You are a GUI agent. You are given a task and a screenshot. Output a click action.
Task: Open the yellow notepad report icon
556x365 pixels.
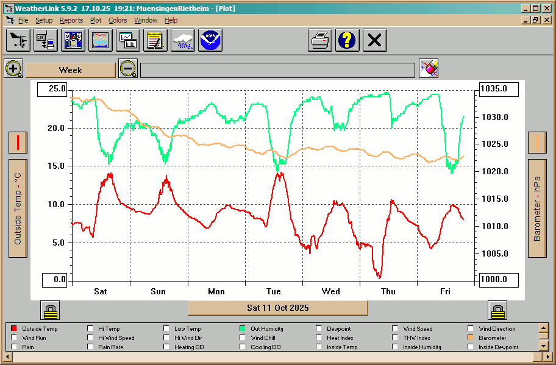tap(155, 41)
